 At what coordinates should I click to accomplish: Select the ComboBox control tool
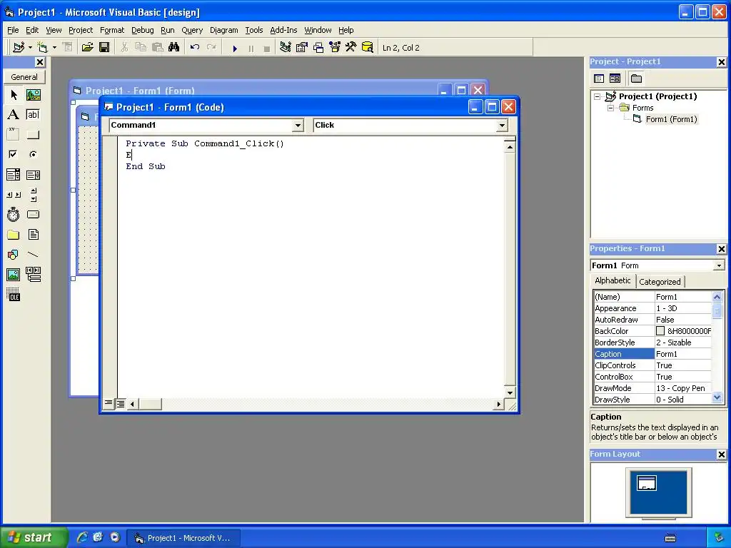[x=14, y=175]
